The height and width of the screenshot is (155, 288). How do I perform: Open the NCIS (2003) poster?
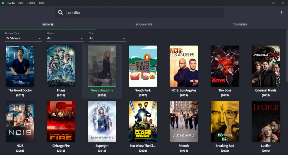[x=20, y=122]
